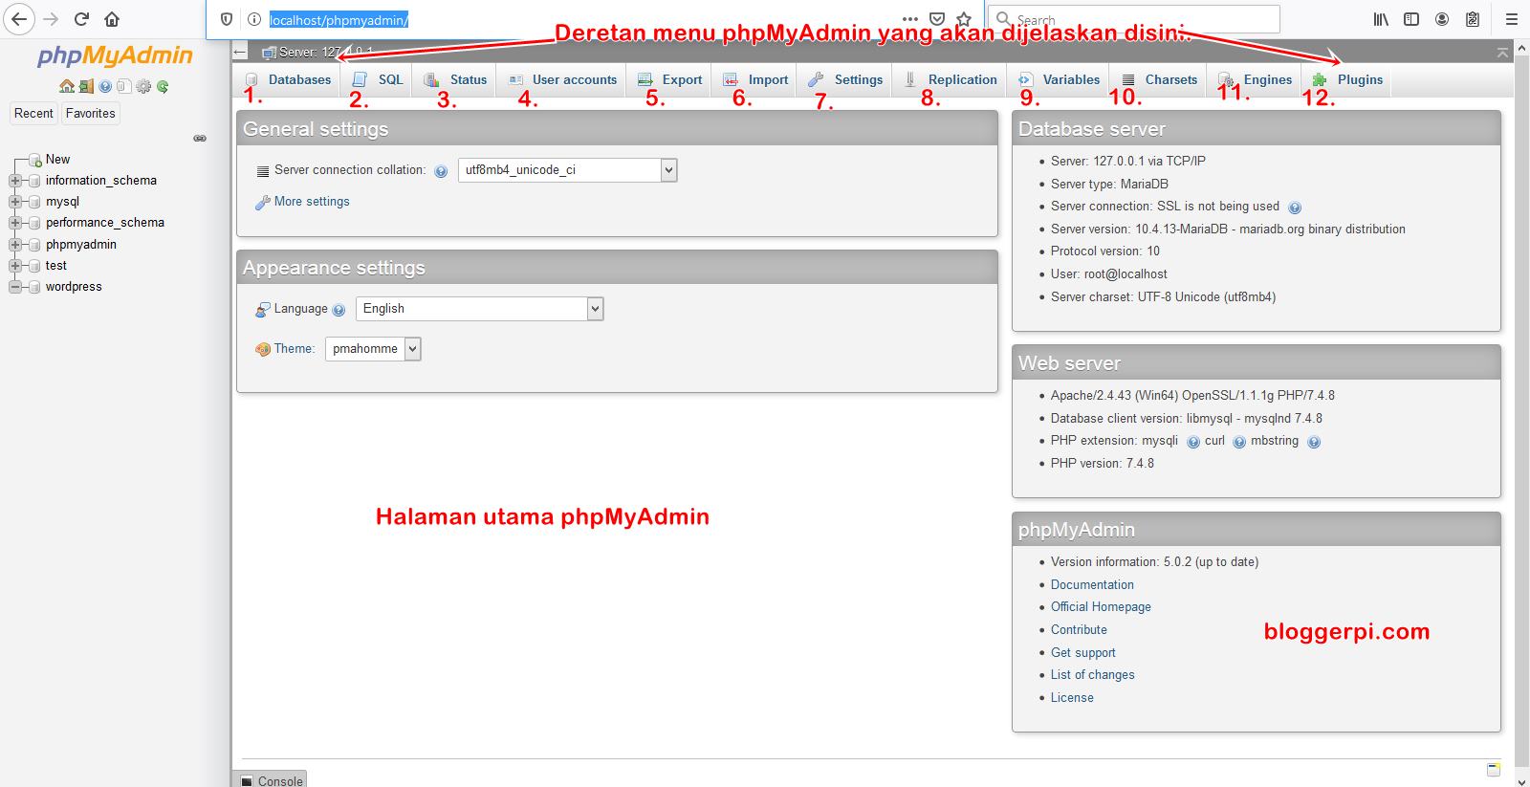Click the collapse top panel arrow icon

click(1502, 52)
